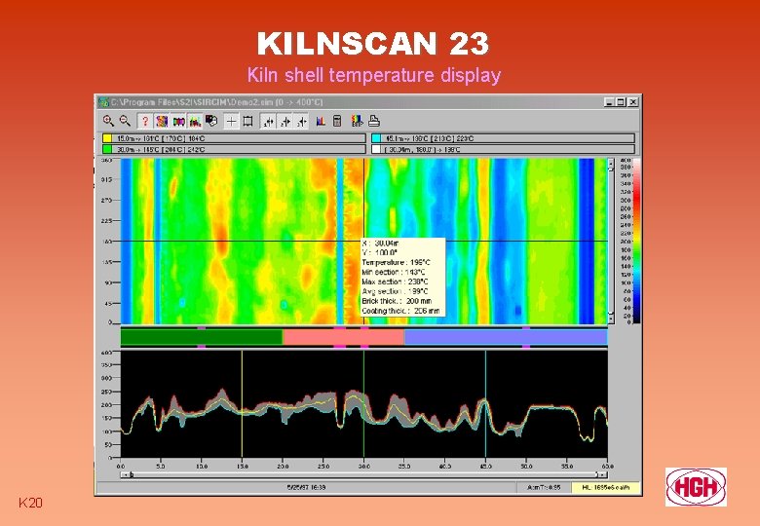Click the green cursor color swatch
The image size is (760, 526).
[107, 149]
